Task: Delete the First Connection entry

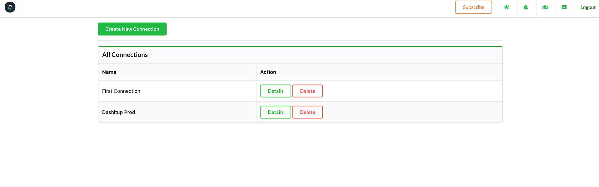Action: click(x=307, y=91)
